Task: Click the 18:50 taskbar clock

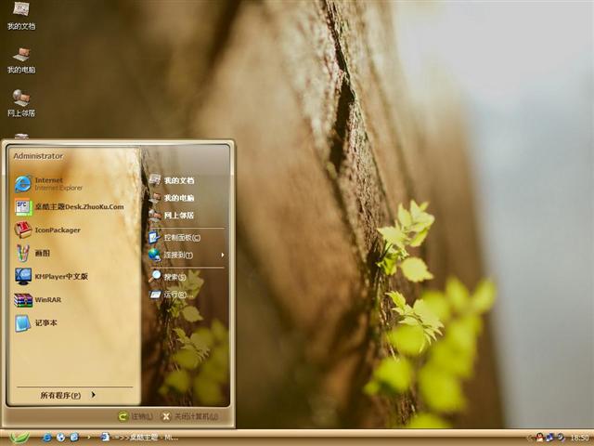Action: click(579, 438)
